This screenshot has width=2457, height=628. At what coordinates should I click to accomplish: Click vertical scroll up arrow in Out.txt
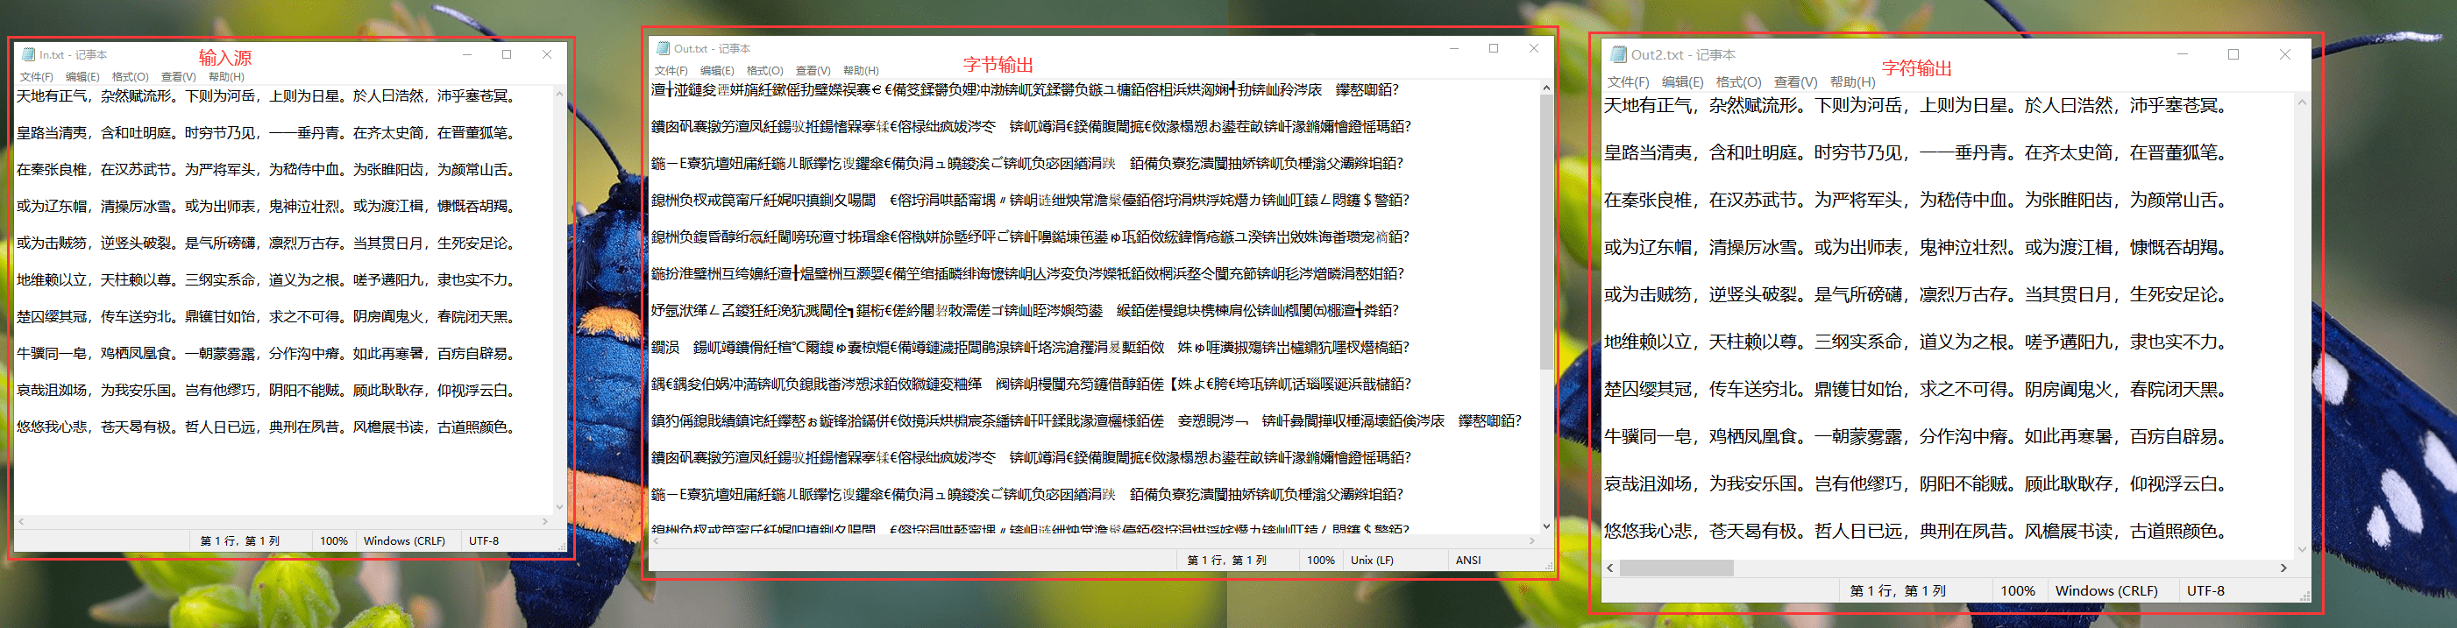click(x=1546, y=88)
